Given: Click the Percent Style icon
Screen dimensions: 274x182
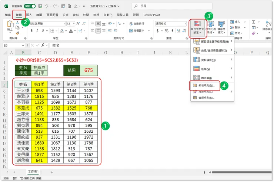Looking at the screenshot, I should 167,31.
